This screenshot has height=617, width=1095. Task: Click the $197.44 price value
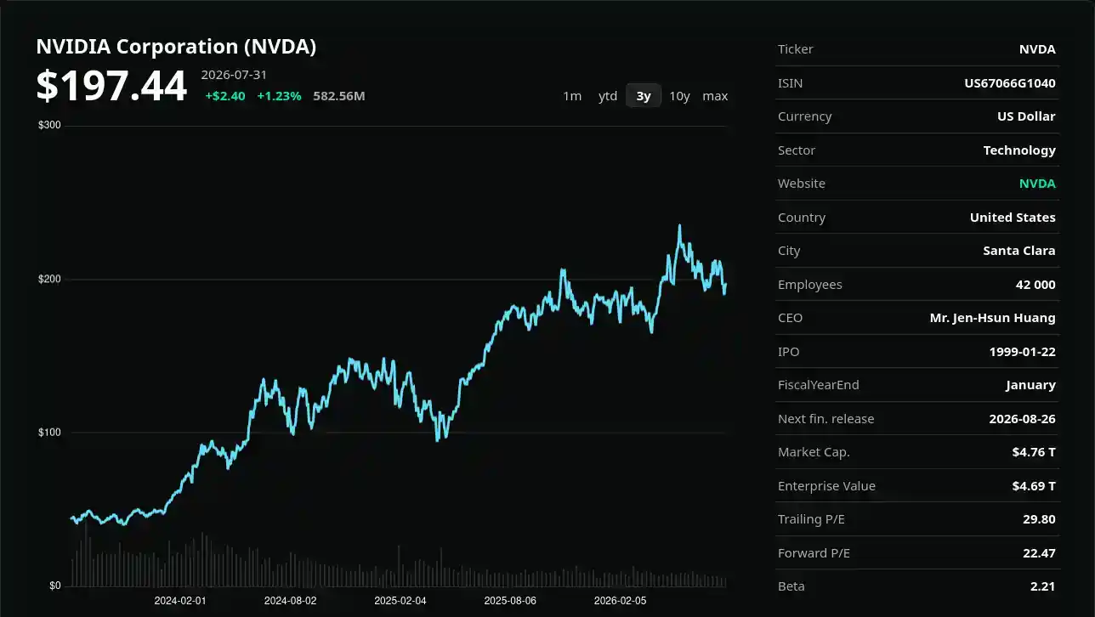111,86
